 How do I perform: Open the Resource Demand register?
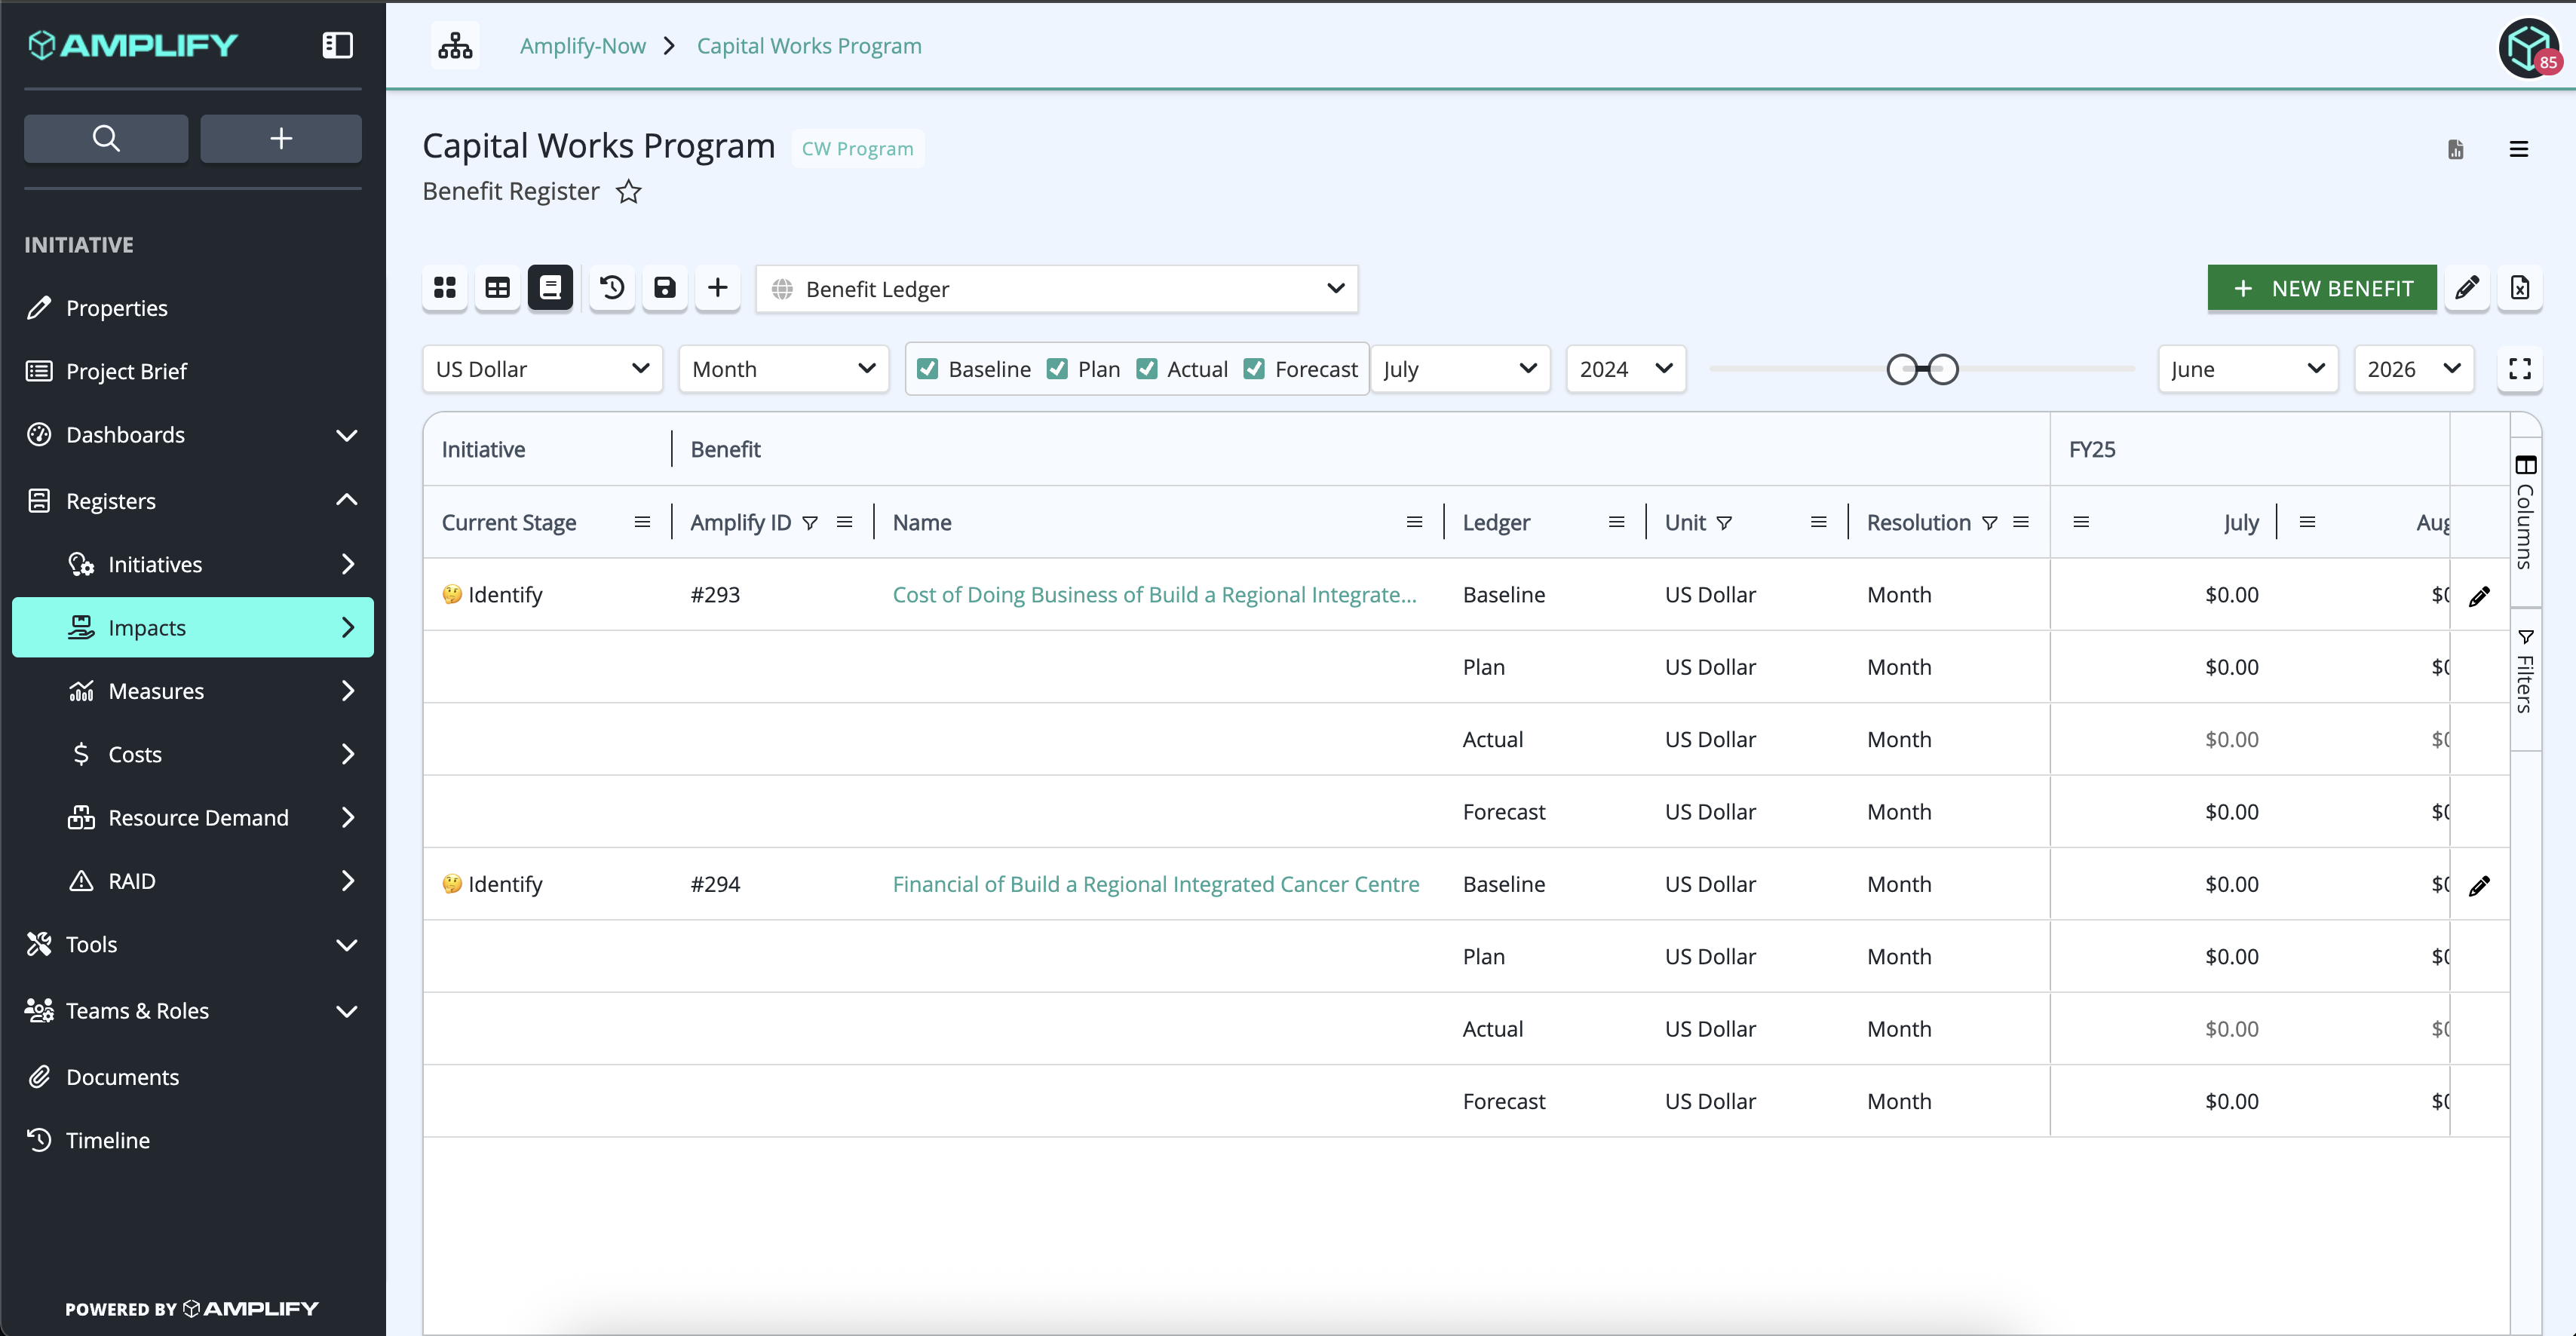point(192,818)
